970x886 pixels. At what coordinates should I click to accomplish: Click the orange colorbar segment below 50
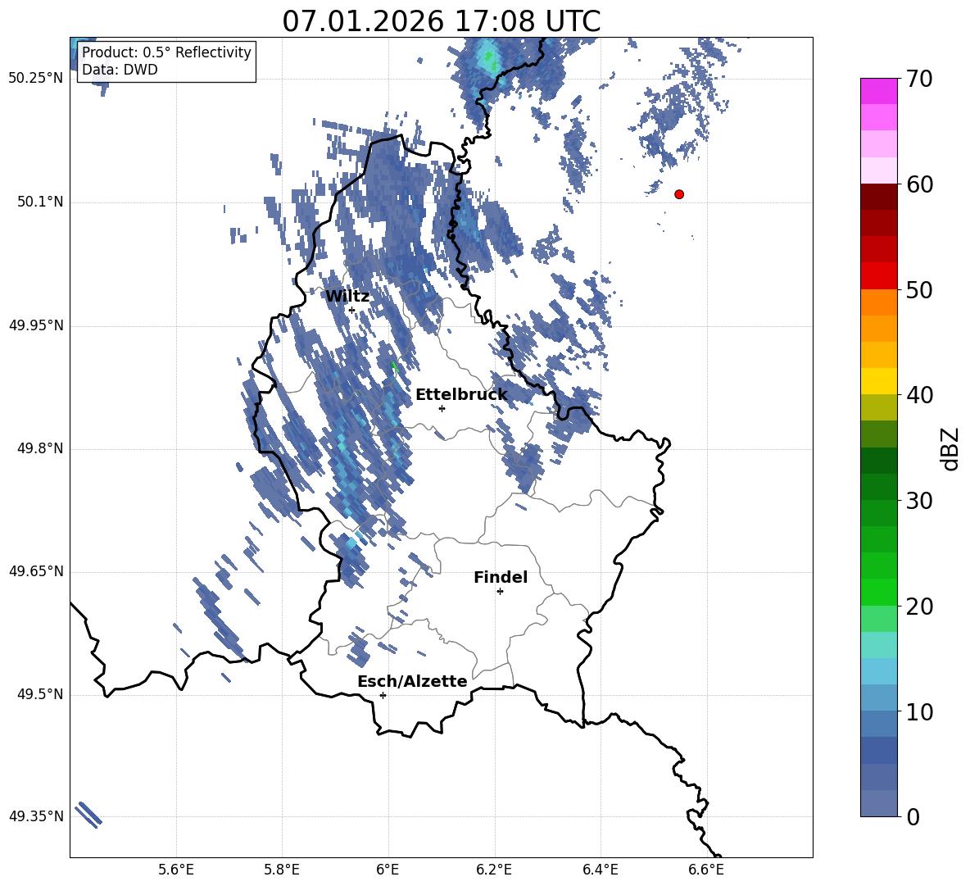(879, 302)
